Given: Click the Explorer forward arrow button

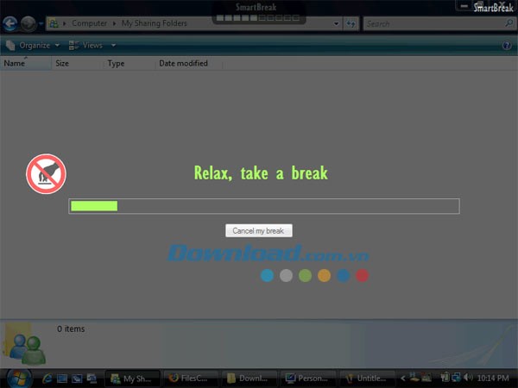Looking at the screenshot, I should pyautogui.click(x=28, y=23).
